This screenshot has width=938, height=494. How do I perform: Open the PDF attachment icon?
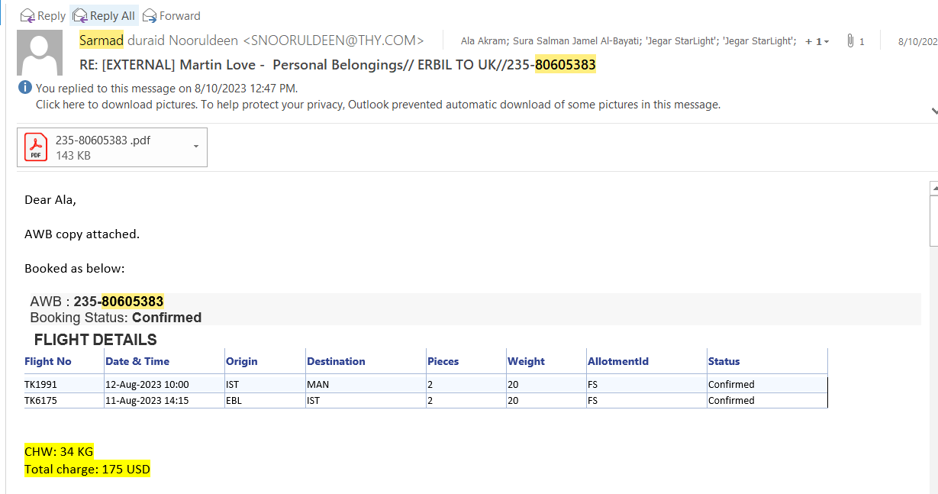[35, 147]
